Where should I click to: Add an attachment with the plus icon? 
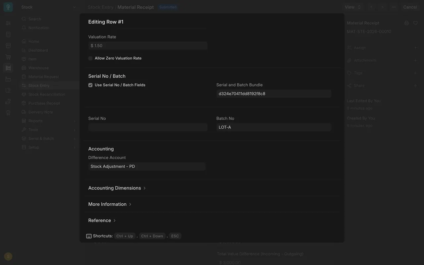pos(415,60)
